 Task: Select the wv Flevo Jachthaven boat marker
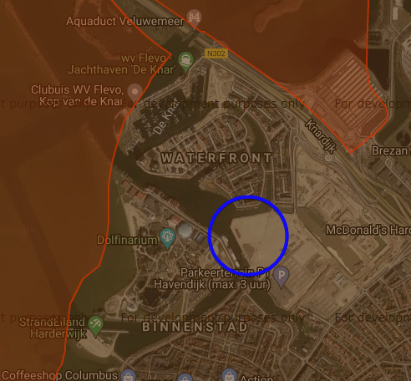click(x=186, y=61)
